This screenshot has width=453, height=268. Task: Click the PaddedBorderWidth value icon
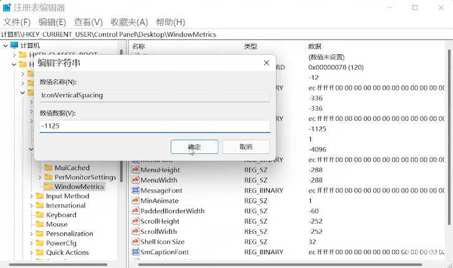[x=135, y=211]
